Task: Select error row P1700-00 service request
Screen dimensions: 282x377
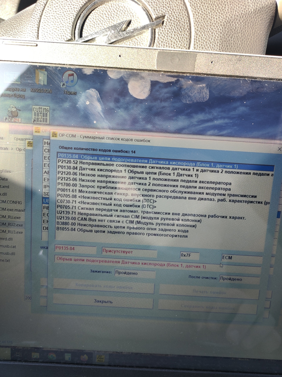Action: click(157, 191)
